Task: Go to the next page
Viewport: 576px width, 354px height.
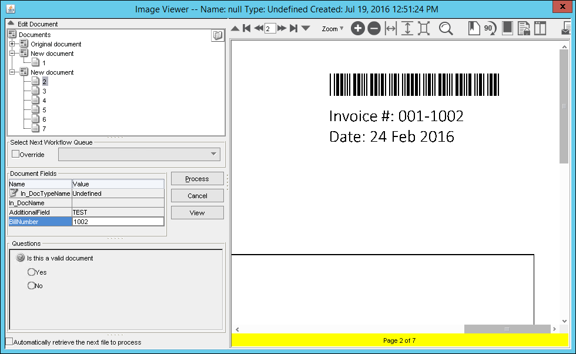Action: [282, 28]
